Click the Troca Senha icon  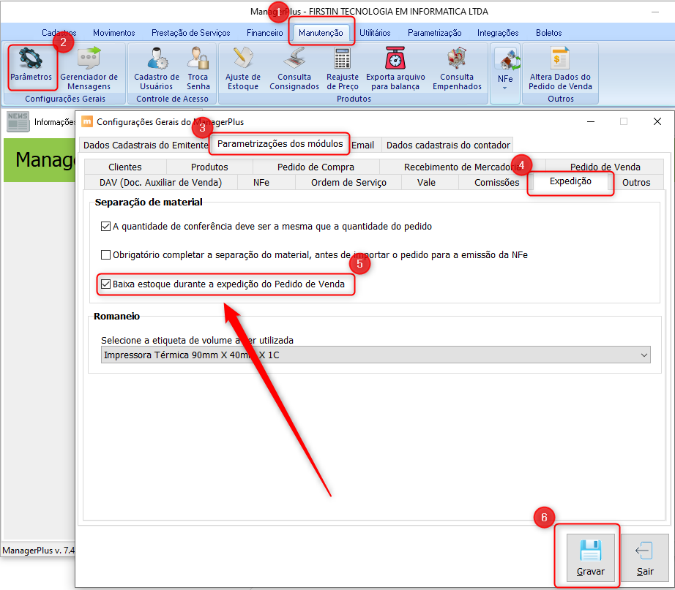198,68
